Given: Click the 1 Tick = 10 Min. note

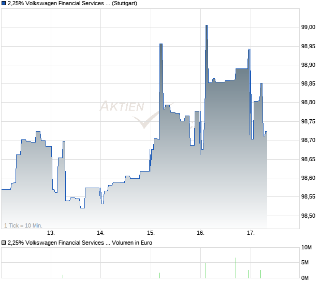Looking at the screenshot, I should point(23,225).
